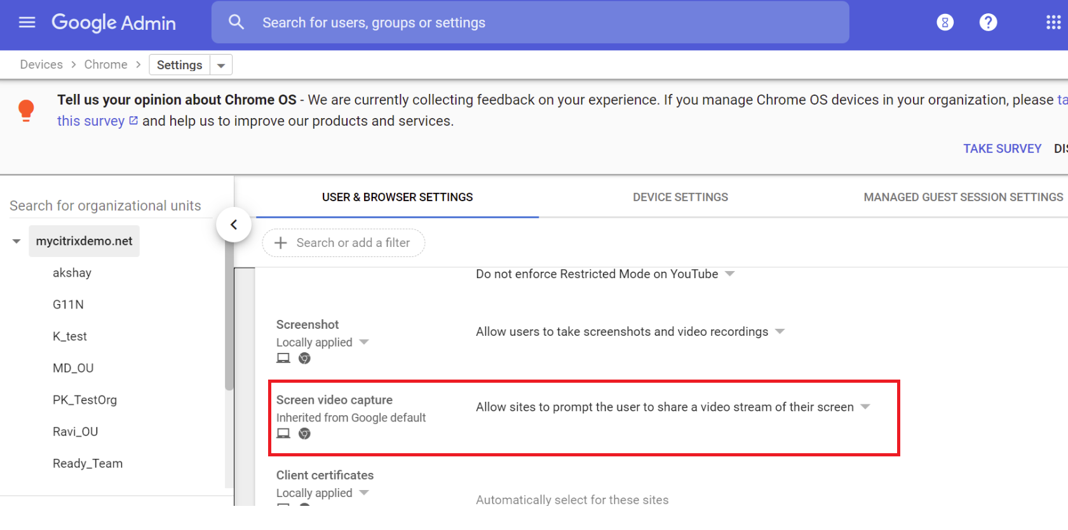This screenshot has width=1068, height=530.
Task: Open the Google apps grid
Action: point(1053,23)
